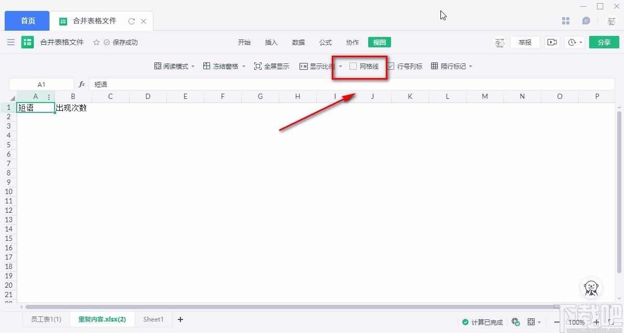Image resolution: width=624 pixels, height=333 pixels.
Task: Click the globe check status icon
Action: [515, 322]
